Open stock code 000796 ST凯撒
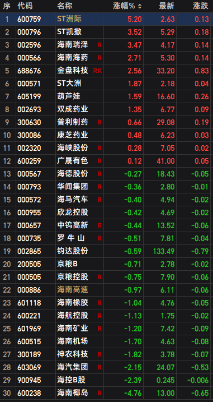 pyautogui.click(x=29, y=32)
